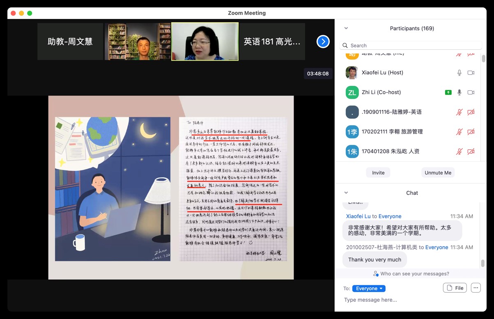Open the chat more-options ellipsis button
494x319 pixels.
point(476,288)
